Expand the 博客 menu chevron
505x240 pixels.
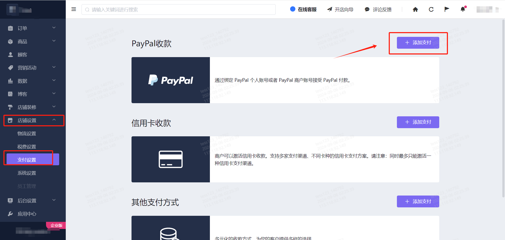pos(54,93)
